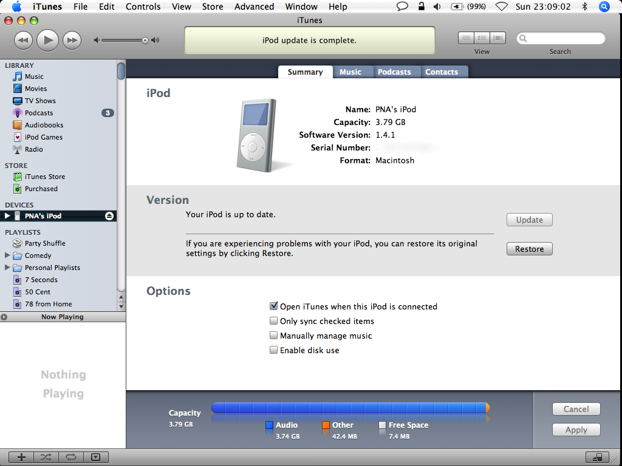Image resolution: width=622 pixels, height=466 pixels.
Task: Click the Spotlight search icon
Action: (604, 6)
